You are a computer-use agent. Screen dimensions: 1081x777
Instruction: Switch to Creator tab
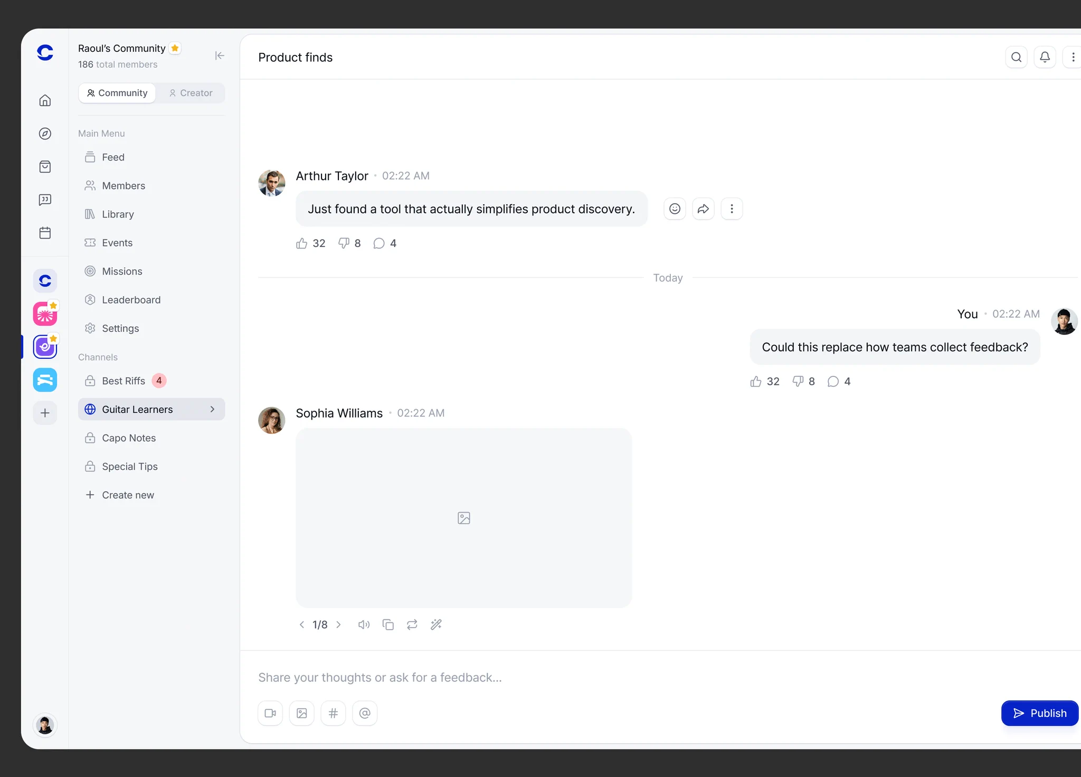click(x=191, y=93)
